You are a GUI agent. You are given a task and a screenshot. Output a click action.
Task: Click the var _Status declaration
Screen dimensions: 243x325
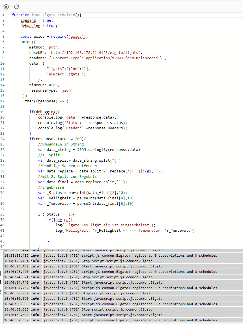pyautogui.click(x=83, y=193)
